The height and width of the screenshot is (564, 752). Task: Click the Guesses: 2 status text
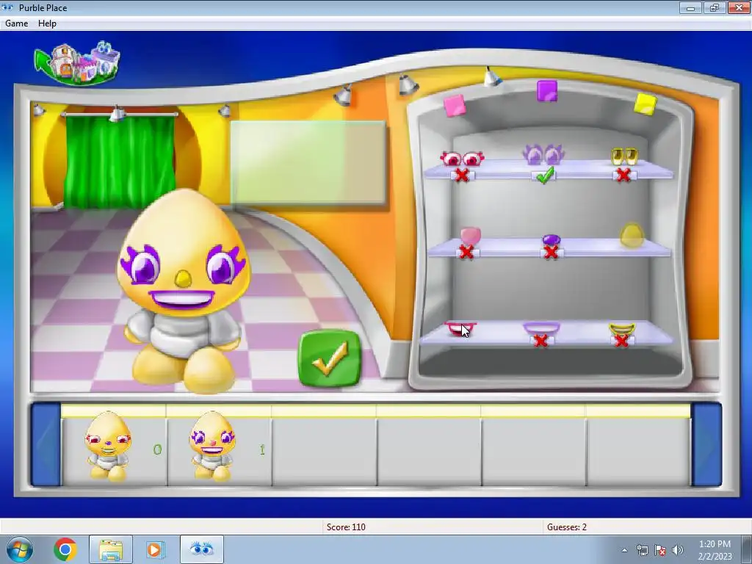tap(567, 527)
